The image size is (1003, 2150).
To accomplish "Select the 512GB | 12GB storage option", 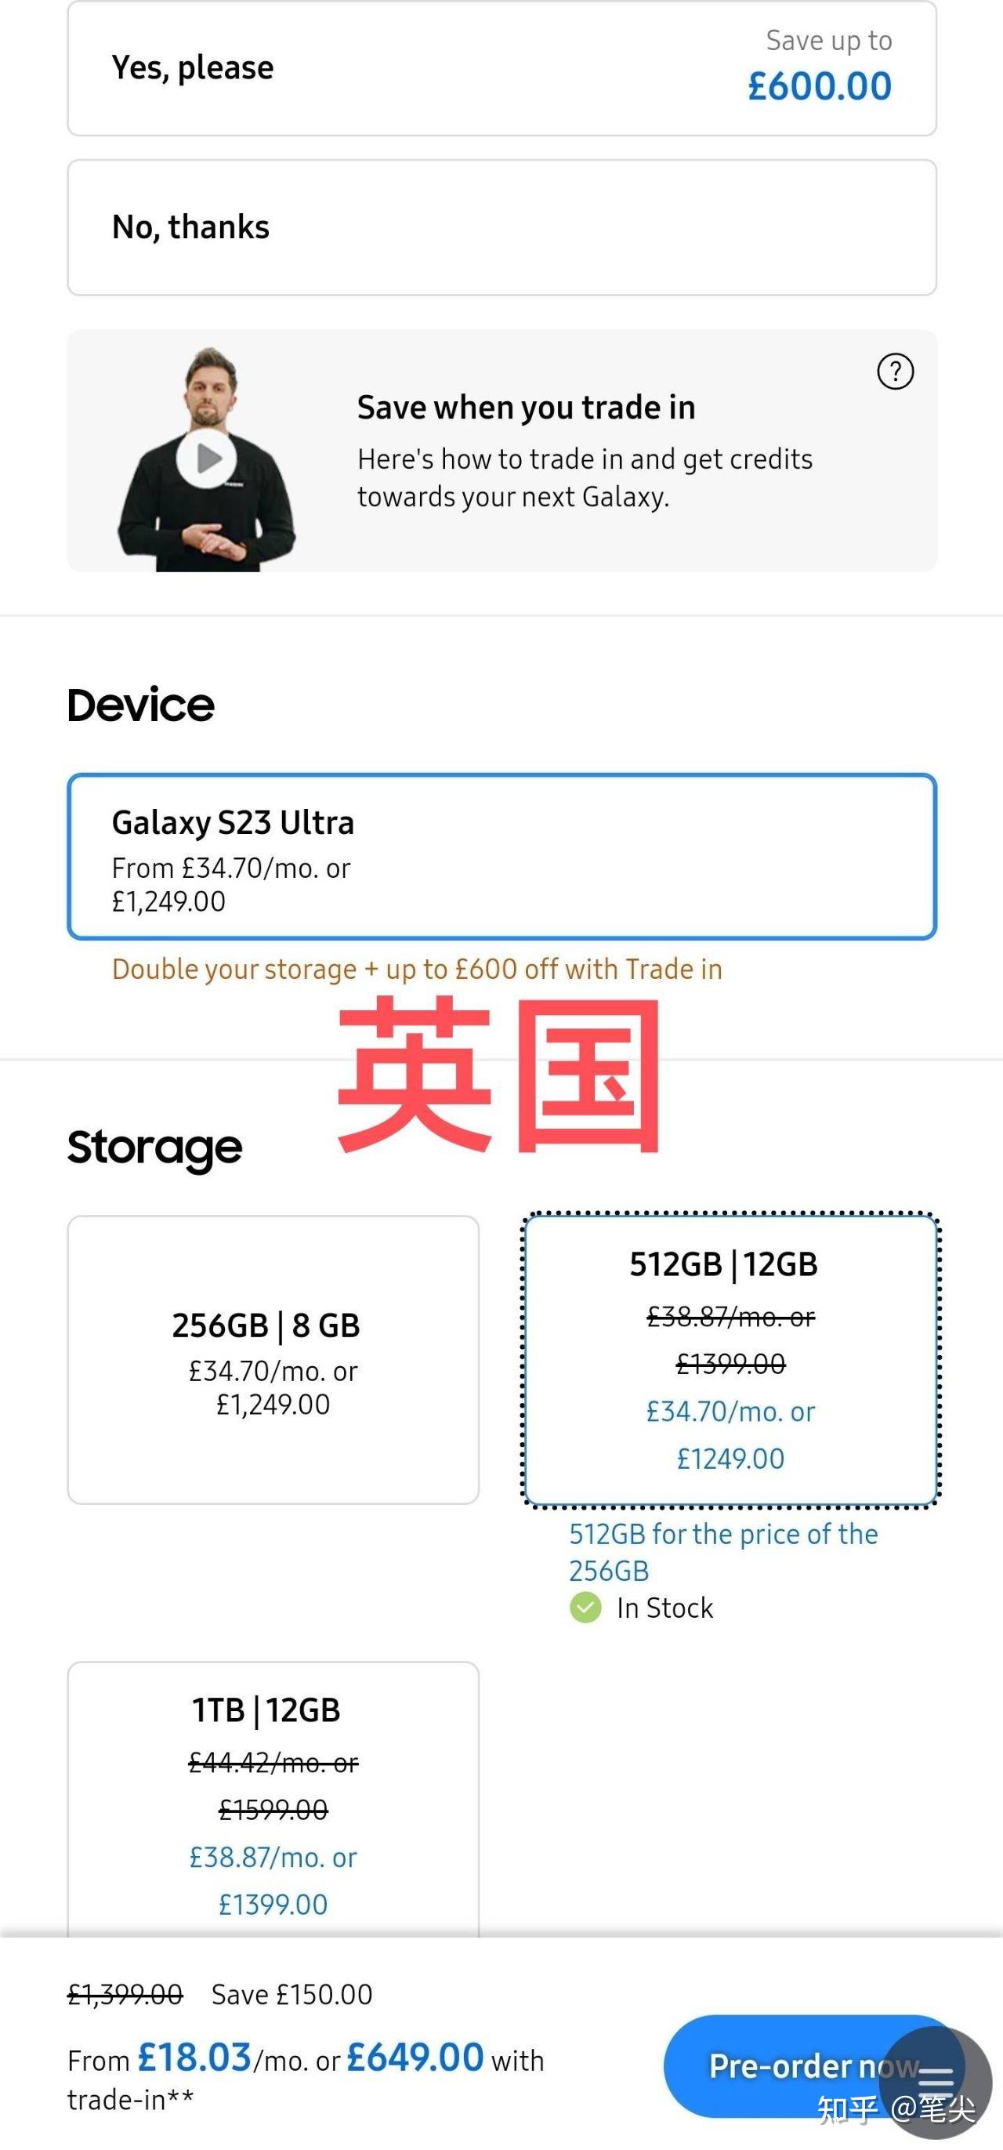I will click(x=730, y=1360).
